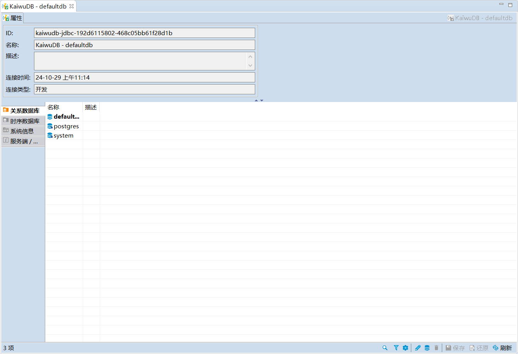This screenshot has width=518, height=354.
Task: Click the trash delete icon
Action: tap(436, 348)
